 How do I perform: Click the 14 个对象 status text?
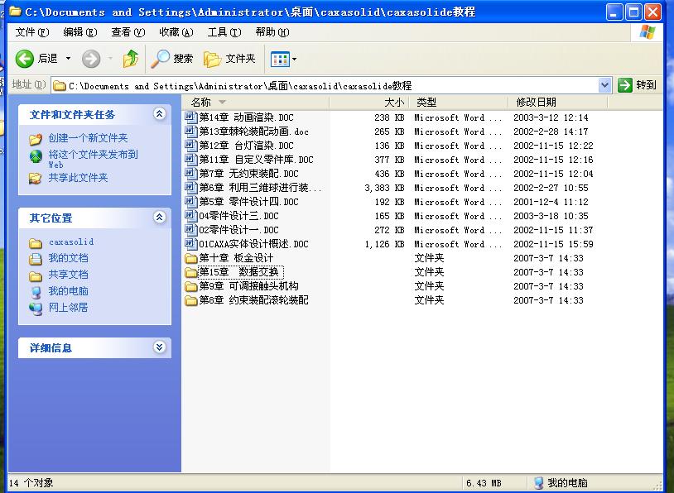(x=31, y=483)
